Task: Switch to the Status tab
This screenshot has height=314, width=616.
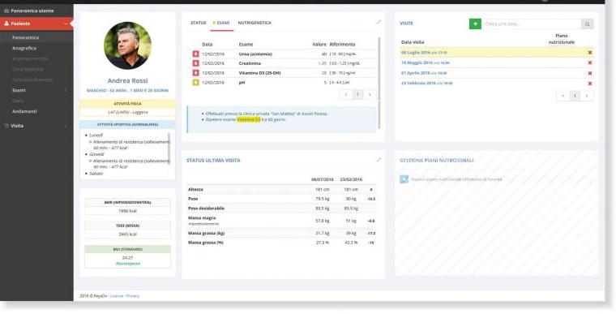Action: pos(198,23)
